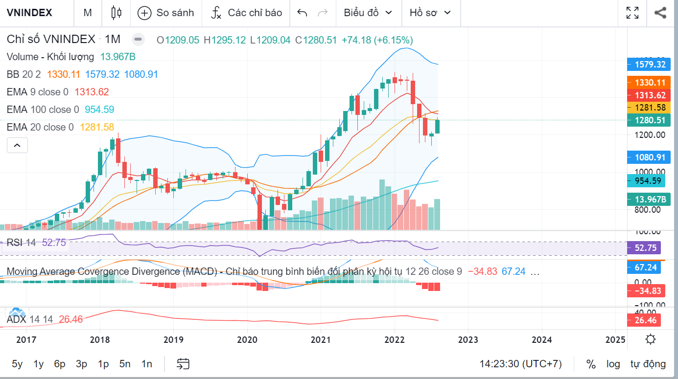Click the grey minus icon beside 1M
Screen dimensions: 678x379
click(x=139, y=40)
